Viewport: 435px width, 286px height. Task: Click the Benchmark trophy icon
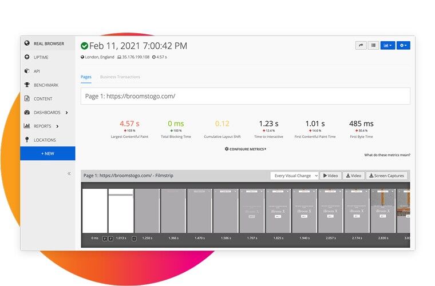pos(27,85)
